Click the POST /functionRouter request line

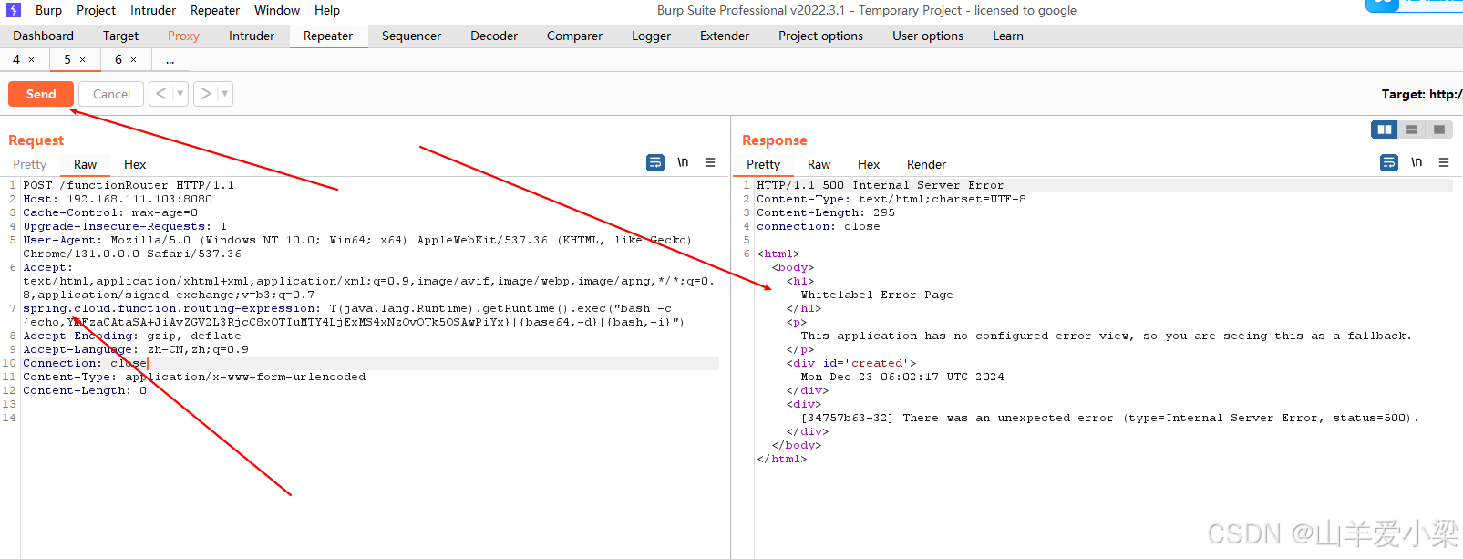129,185
